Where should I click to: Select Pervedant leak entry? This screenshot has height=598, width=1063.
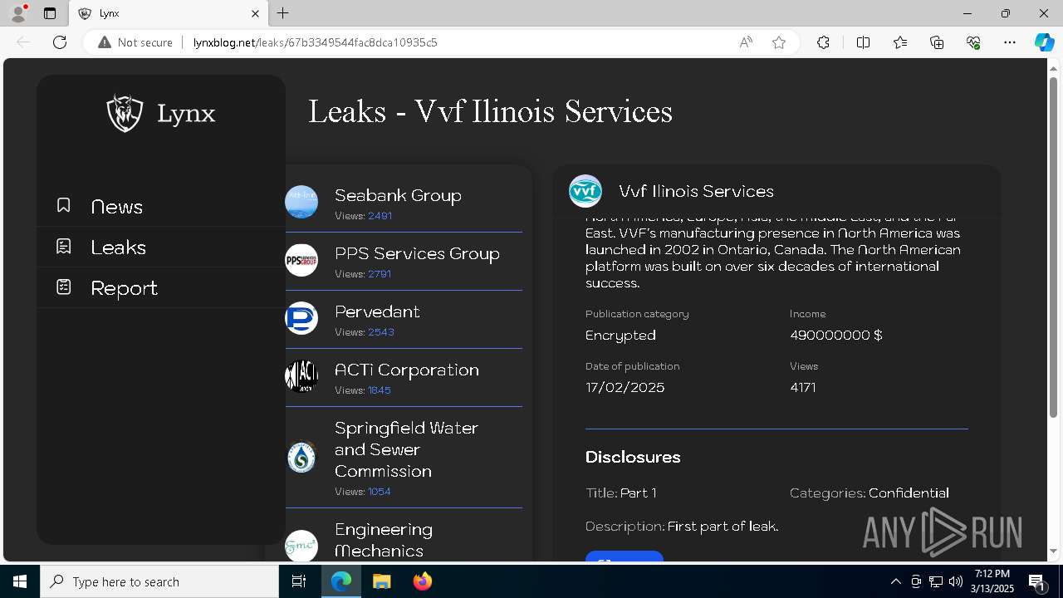tap(404, 319)
